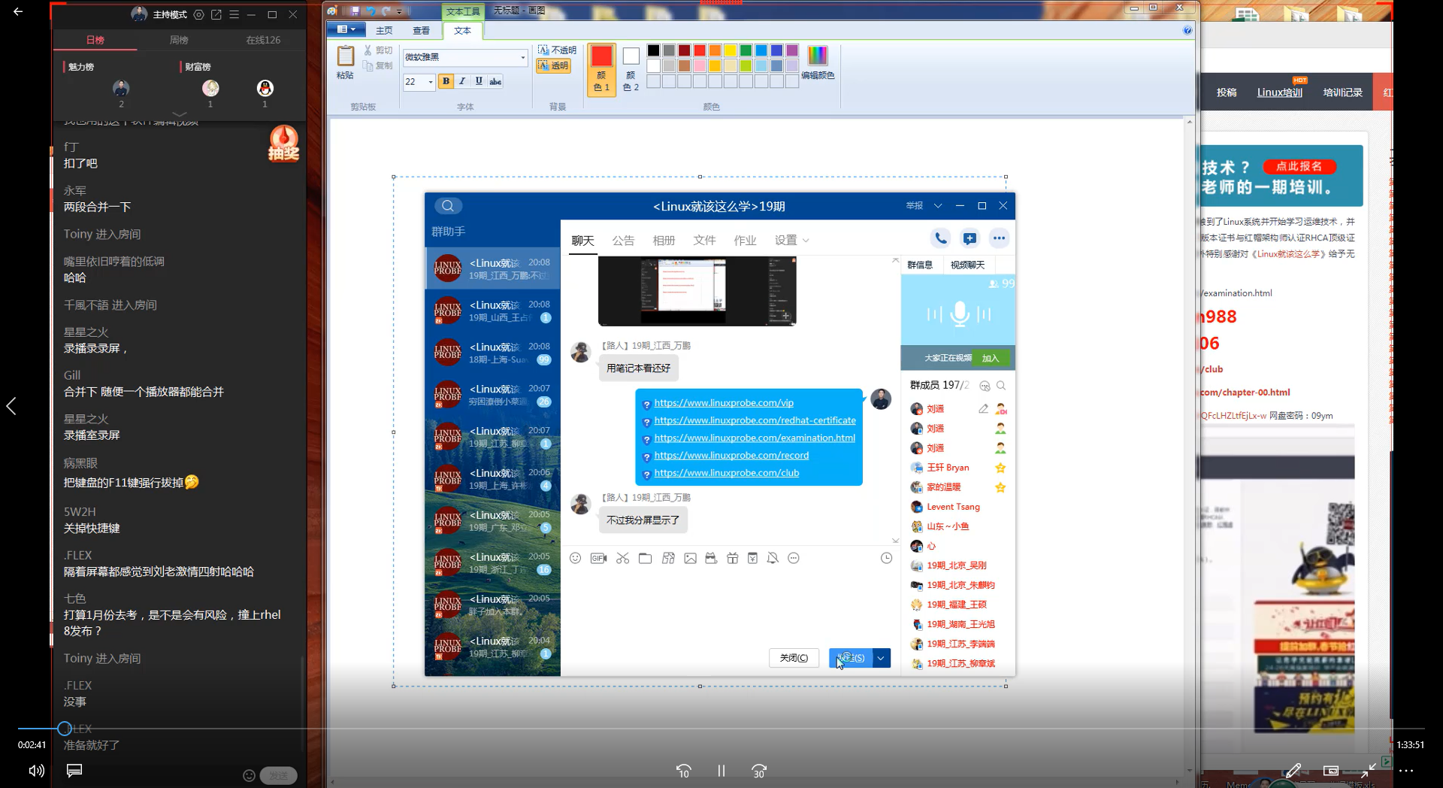1443x788 pixels.
Task: Seek using the video progress slider handle
Action: pyautogui.click(x=65, y=729)
